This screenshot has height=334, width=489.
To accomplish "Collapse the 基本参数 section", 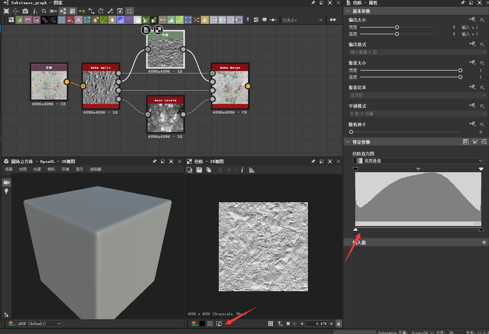I will (348, 11).
